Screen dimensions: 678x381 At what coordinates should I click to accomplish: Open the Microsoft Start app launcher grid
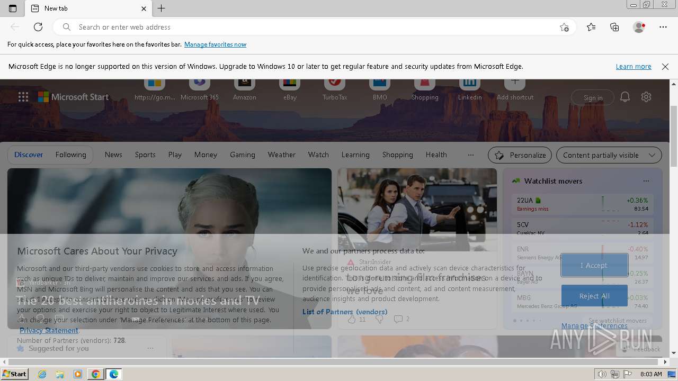[23, 97]
